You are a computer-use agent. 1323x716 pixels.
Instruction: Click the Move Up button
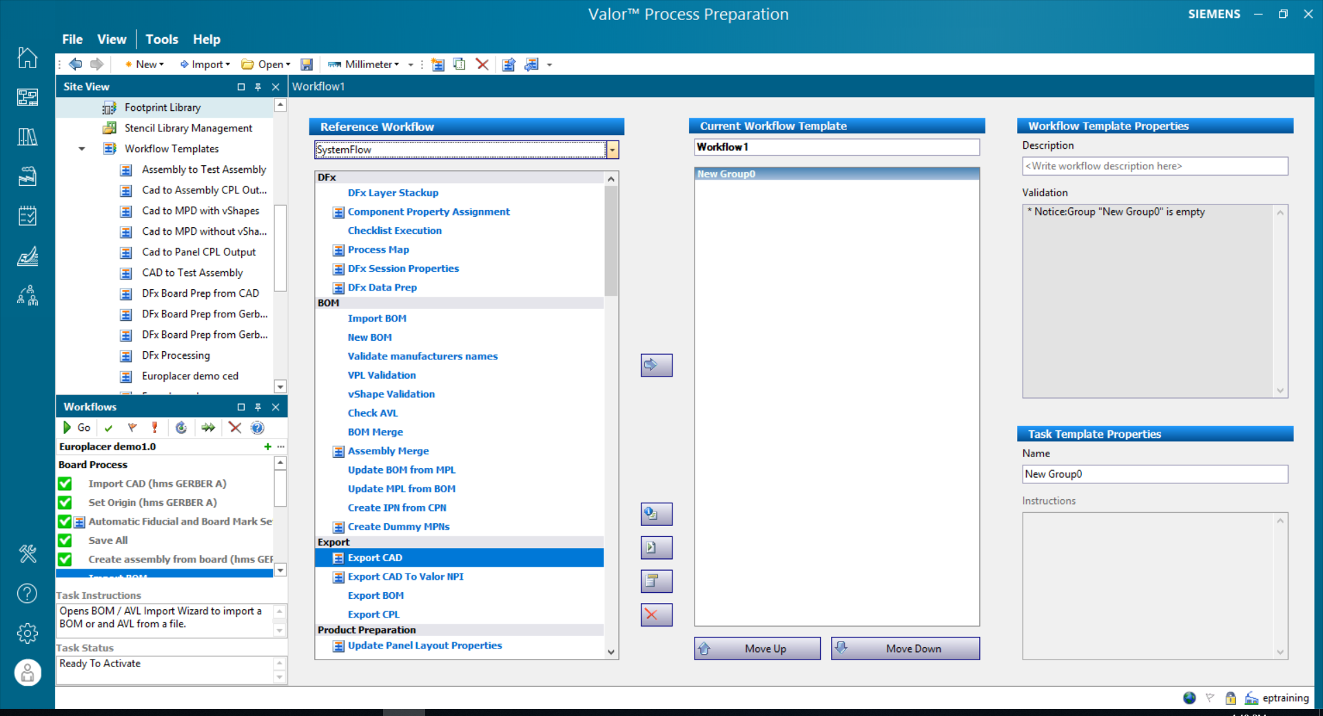757,649
